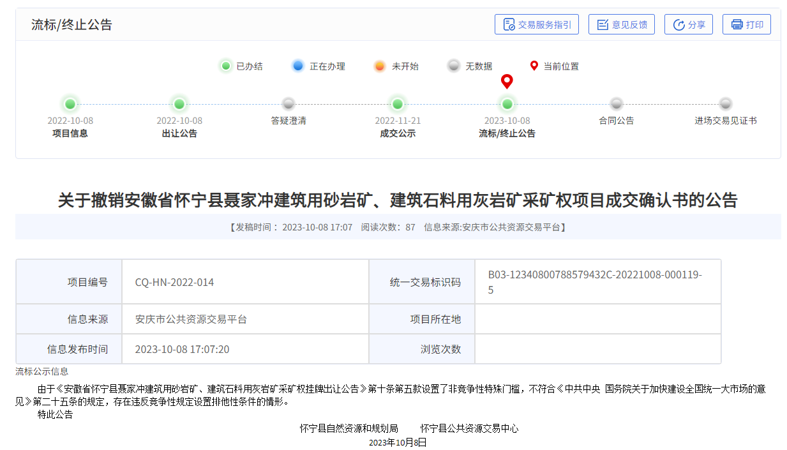
Task: Select the 正在办理 blue legend indicator
Action: [297, 66]
